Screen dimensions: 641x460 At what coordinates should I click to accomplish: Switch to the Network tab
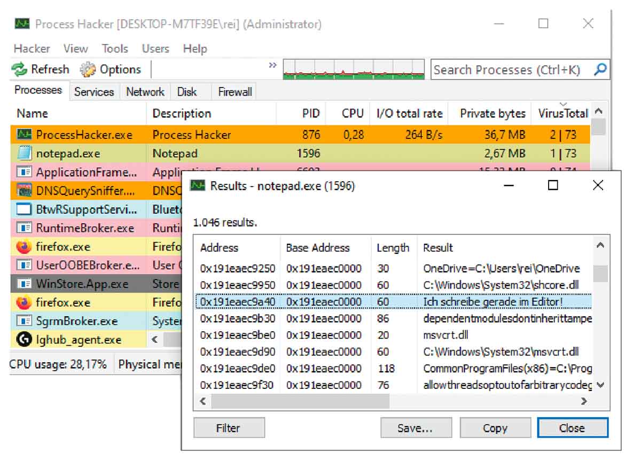pos(145,92)
